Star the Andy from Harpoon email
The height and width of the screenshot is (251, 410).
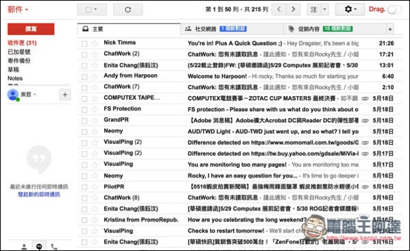pyautogui.click(x=95, y=76)
